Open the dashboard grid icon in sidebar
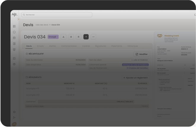This screenshot has height=128, width=196. coord(14,26)
